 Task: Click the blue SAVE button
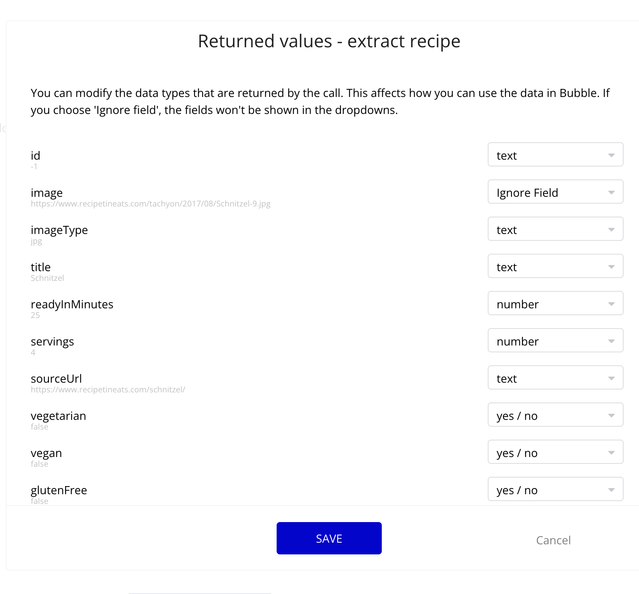(329, 538)
